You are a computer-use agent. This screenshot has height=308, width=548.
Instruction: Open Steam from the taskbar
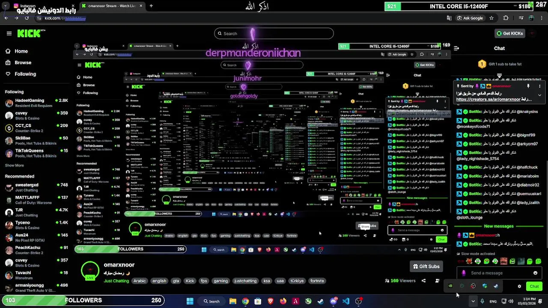coord(321,301)
